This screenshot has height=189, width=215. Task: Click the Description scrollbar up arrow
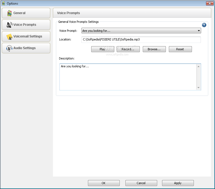coord(198,67)
